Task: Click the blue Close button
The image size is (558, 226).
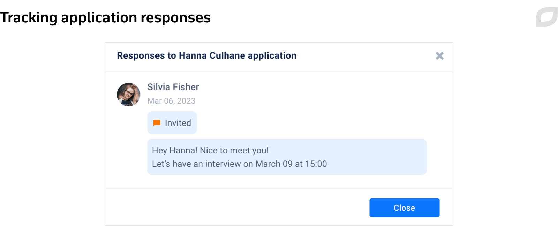Action: pyautogui.click(x=404, y=208)
